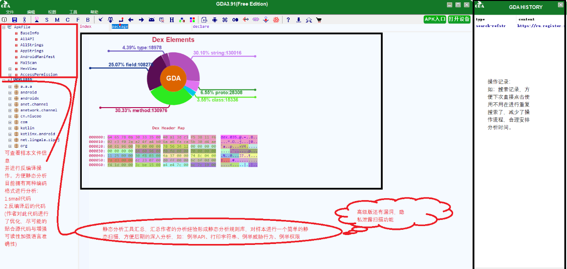Image resolution: width=567 pixels, height=269 pixels.
Task: Open help via the question mark icon
Action: tap(288, 20)
